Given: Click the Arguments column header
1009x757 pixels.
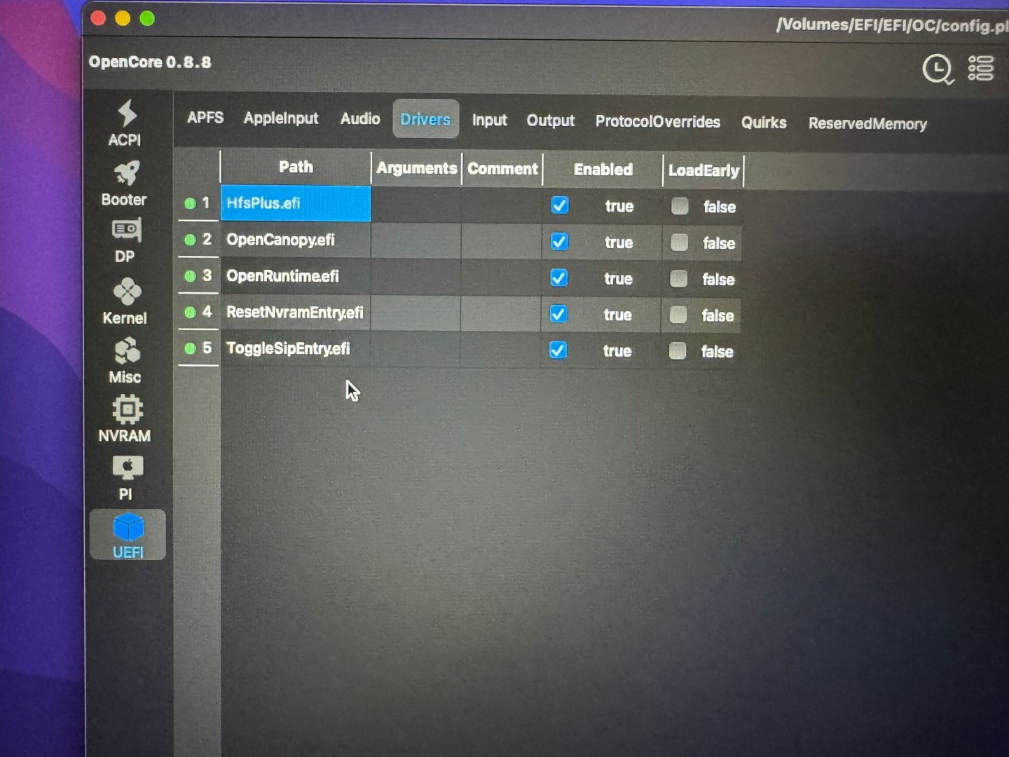Looking at the screenshot, I should click(x=416, y=168).
